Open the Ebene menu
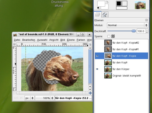Image resolution: width=152 pixels, height=113 pixels. click(71, 40)
